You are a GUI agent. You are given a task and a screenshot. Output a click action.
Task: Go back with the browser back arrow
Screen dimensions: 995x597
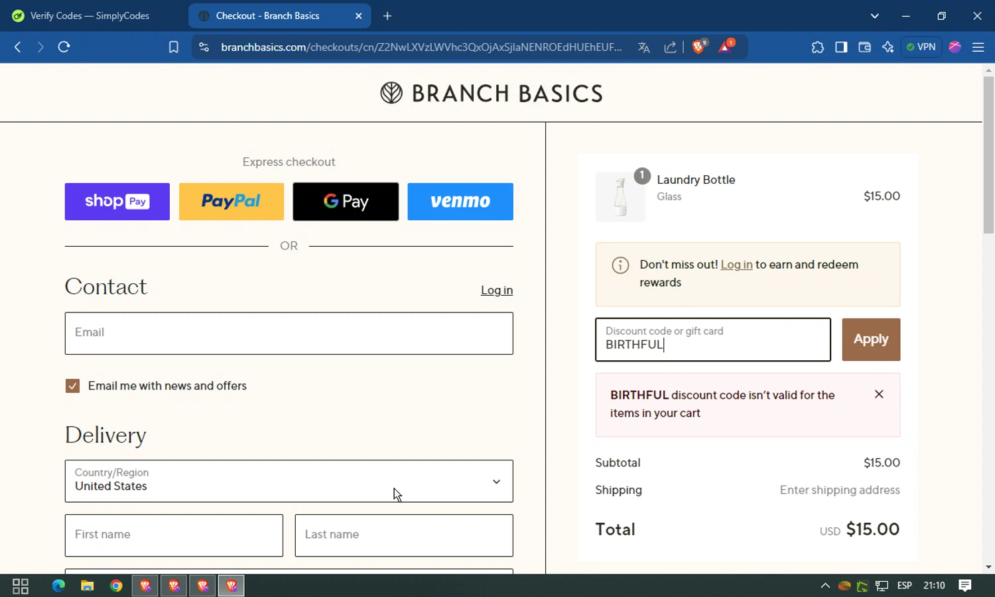tap(18, 47)
